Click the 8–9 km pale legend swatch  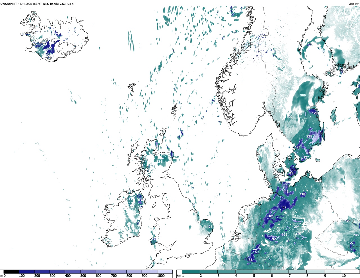[315, 272]
